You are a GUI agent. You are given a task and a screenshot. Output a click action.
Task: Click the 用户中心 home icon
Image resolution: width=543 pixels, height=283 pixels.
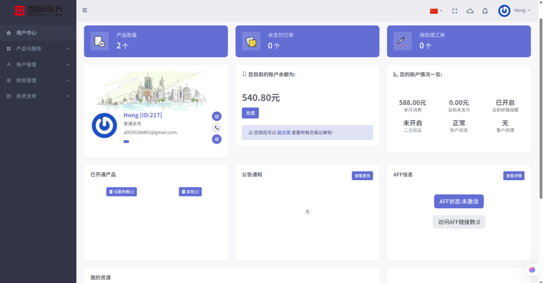click(x=8, y=33)
